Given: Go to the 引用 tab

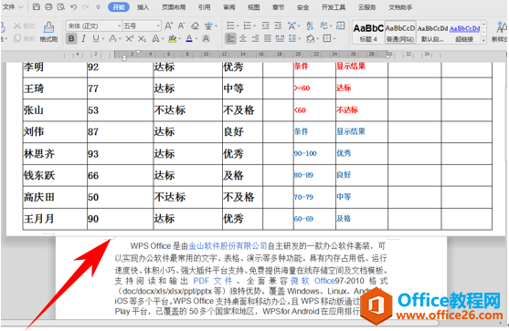Looking at the screenshot, I should tap(204, 7).
